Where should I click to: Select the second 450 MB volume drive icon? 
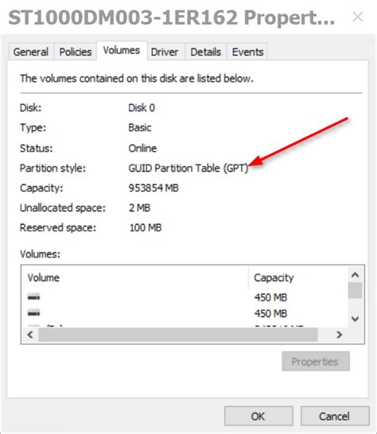click(33, 313)
